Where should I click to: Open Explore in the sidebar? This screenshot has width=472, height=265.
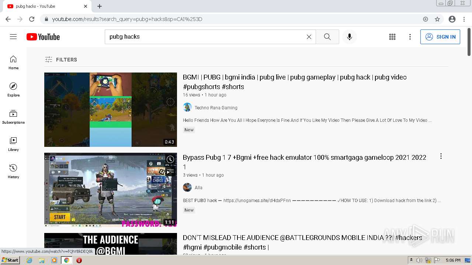[x=13, y=90]
